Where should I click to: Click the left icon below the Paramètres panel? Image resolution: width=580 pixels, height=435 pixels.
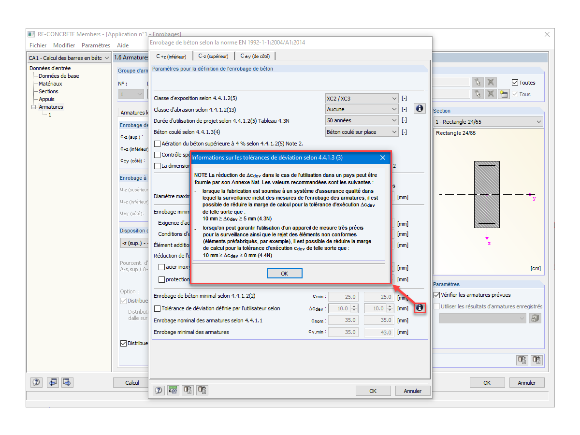tap(522, 360)
